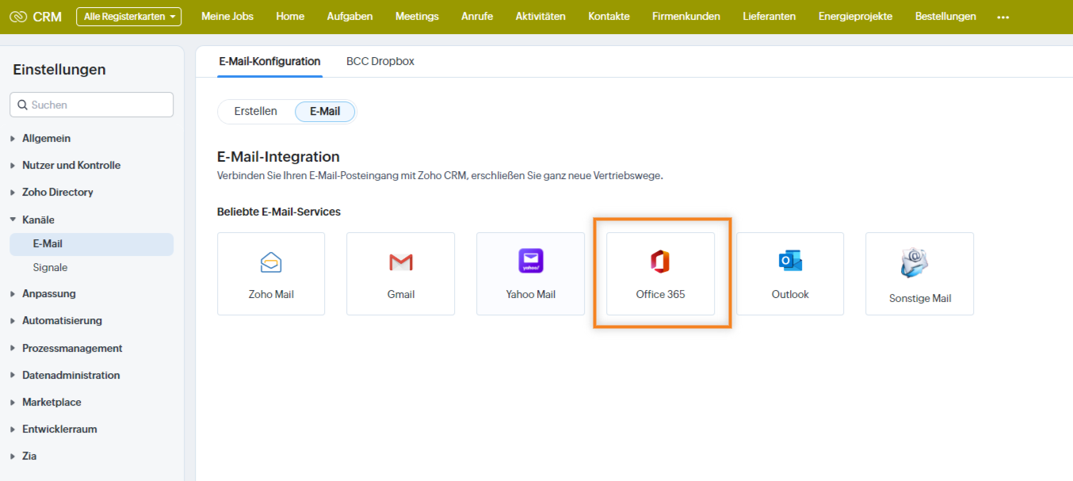Open the Anrufe module

(477, 17)
